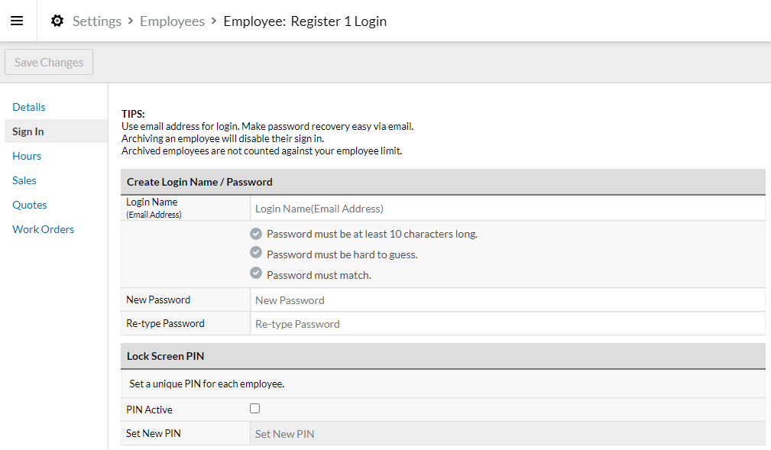
Task: Enable the PIN Active checkbox
Action: [255, 409]
